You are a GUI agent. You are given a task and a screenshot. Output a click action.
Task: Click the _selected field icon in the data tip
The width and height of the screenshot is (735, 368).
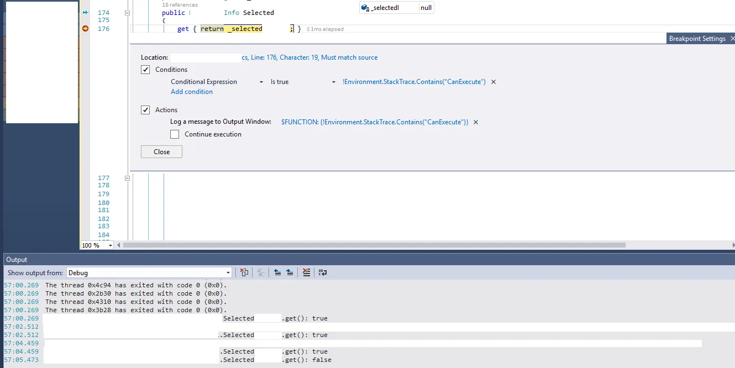pyautogui.click(x=365, y=8)
